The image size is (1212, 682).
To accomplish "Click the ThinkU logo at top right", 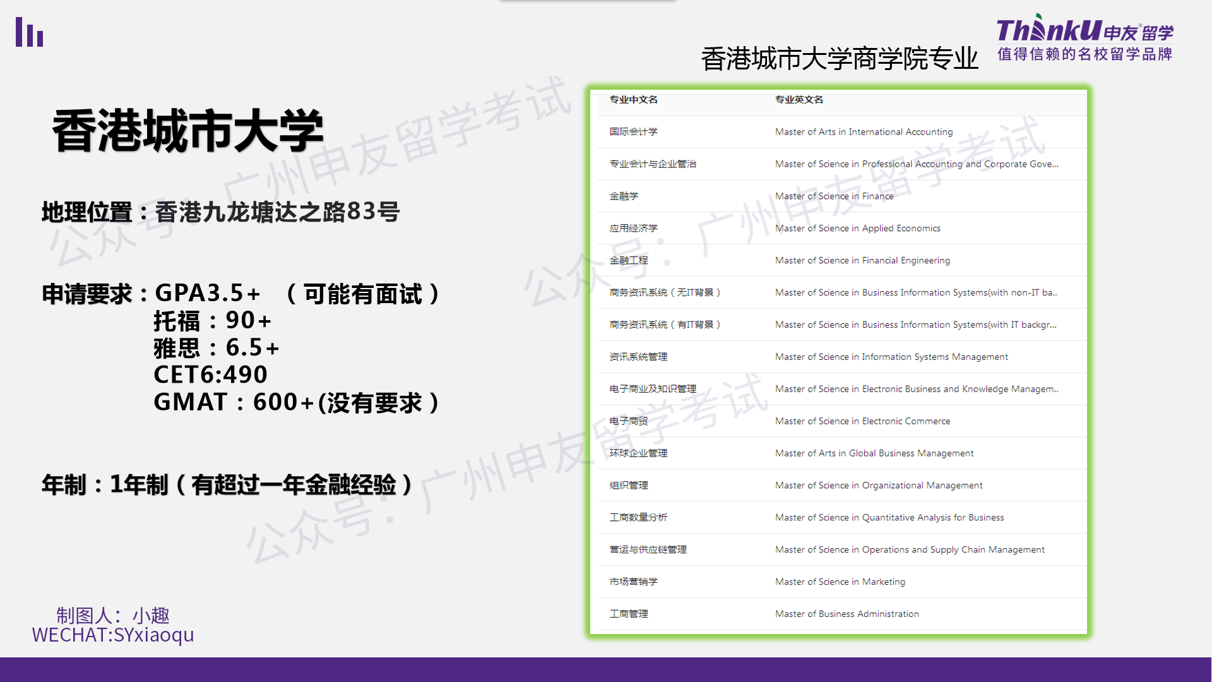I will click(1084, 29).
